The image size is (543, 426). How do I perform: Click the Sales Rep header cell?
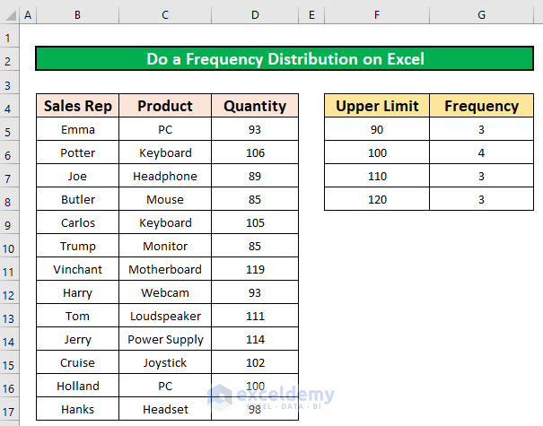[78, 106]
